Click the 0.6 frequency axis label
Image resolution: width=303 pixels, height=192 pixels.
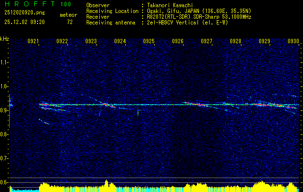point(4,182)
